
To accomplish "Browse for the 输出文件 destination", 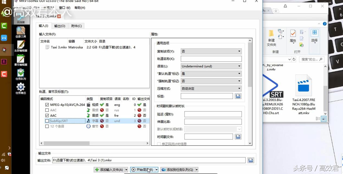I will 251,160.
